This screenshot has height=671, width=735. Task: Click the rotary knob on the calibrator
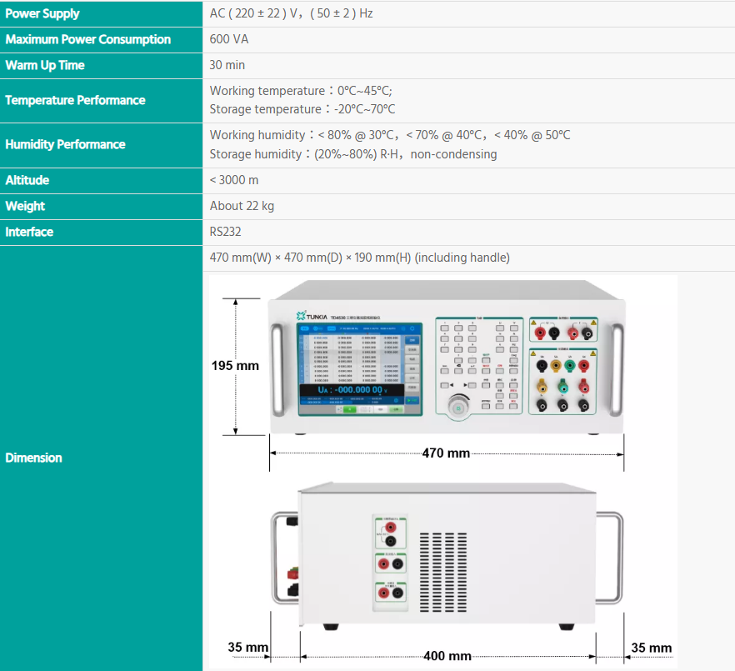(457, 408)
